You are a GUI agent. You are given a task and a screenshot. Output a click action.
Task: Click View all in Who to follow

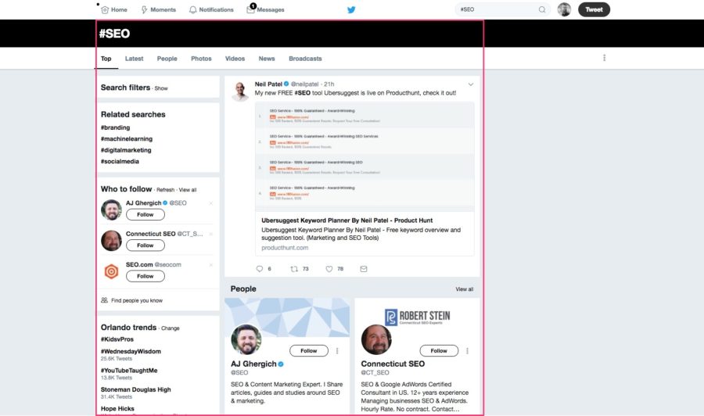[188, 190]
